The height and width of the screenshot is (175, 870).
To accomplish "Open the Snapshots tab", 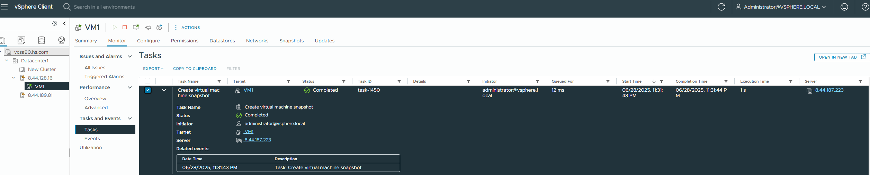I will pyautogui.click(x=292, y=41).
